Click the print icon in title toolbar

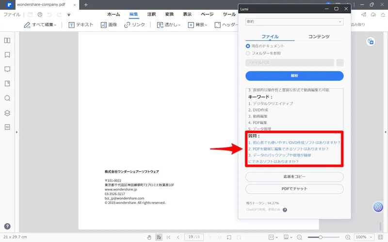pyautogui.click(x=40, y=15)
